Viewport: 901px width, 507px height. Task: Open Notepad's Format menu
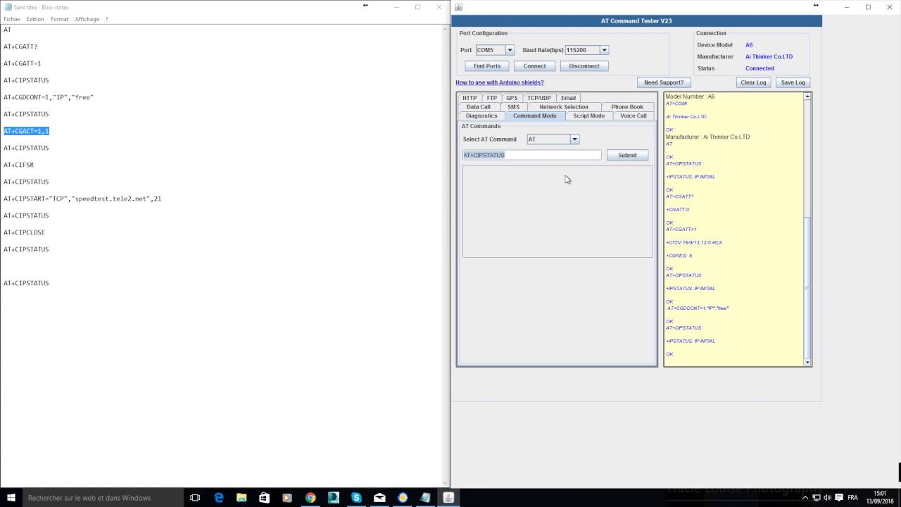(59, 19)
